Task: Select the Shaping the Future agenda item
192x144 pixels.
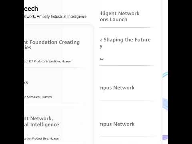Action: tap(125, 43)
